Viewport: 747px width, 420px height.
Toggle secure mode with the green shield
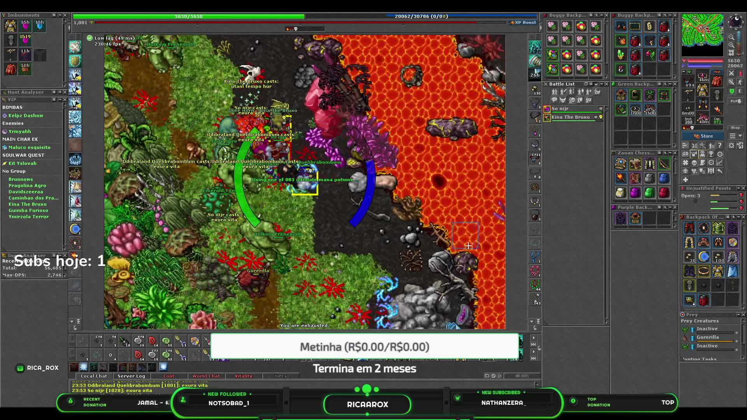click(x=732, y=91)
